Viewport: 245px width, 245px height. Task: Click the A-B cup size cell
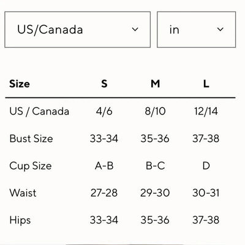tap(104, 166)
